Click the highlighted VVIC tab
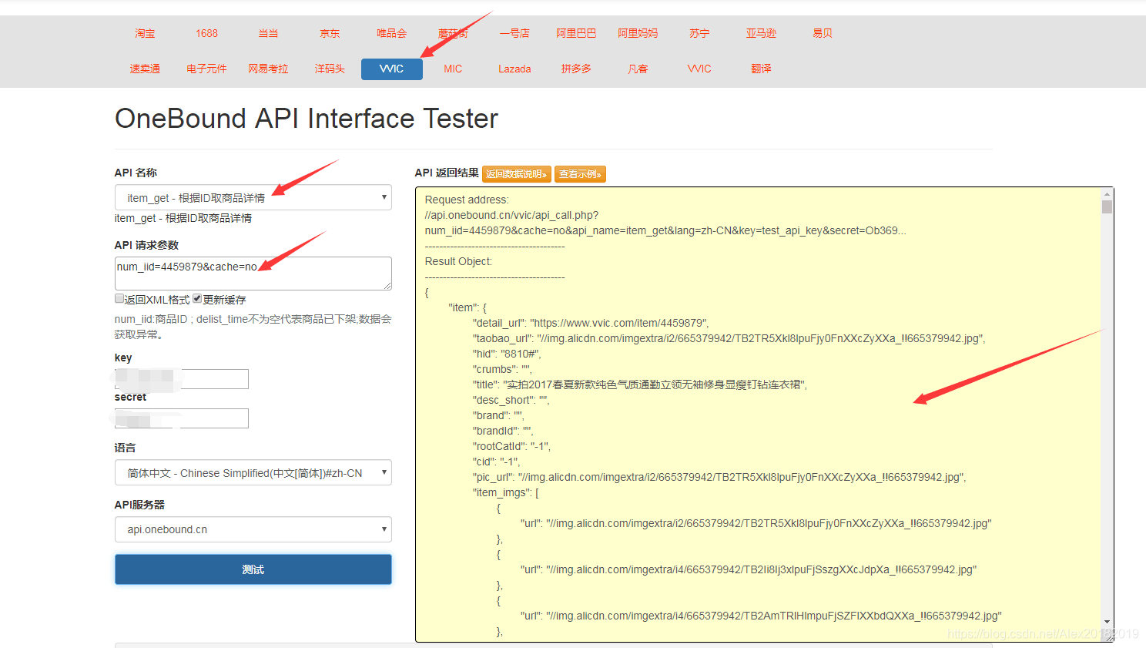The height and width of the screenshot is (648, 1146). (x=391, y=69)
